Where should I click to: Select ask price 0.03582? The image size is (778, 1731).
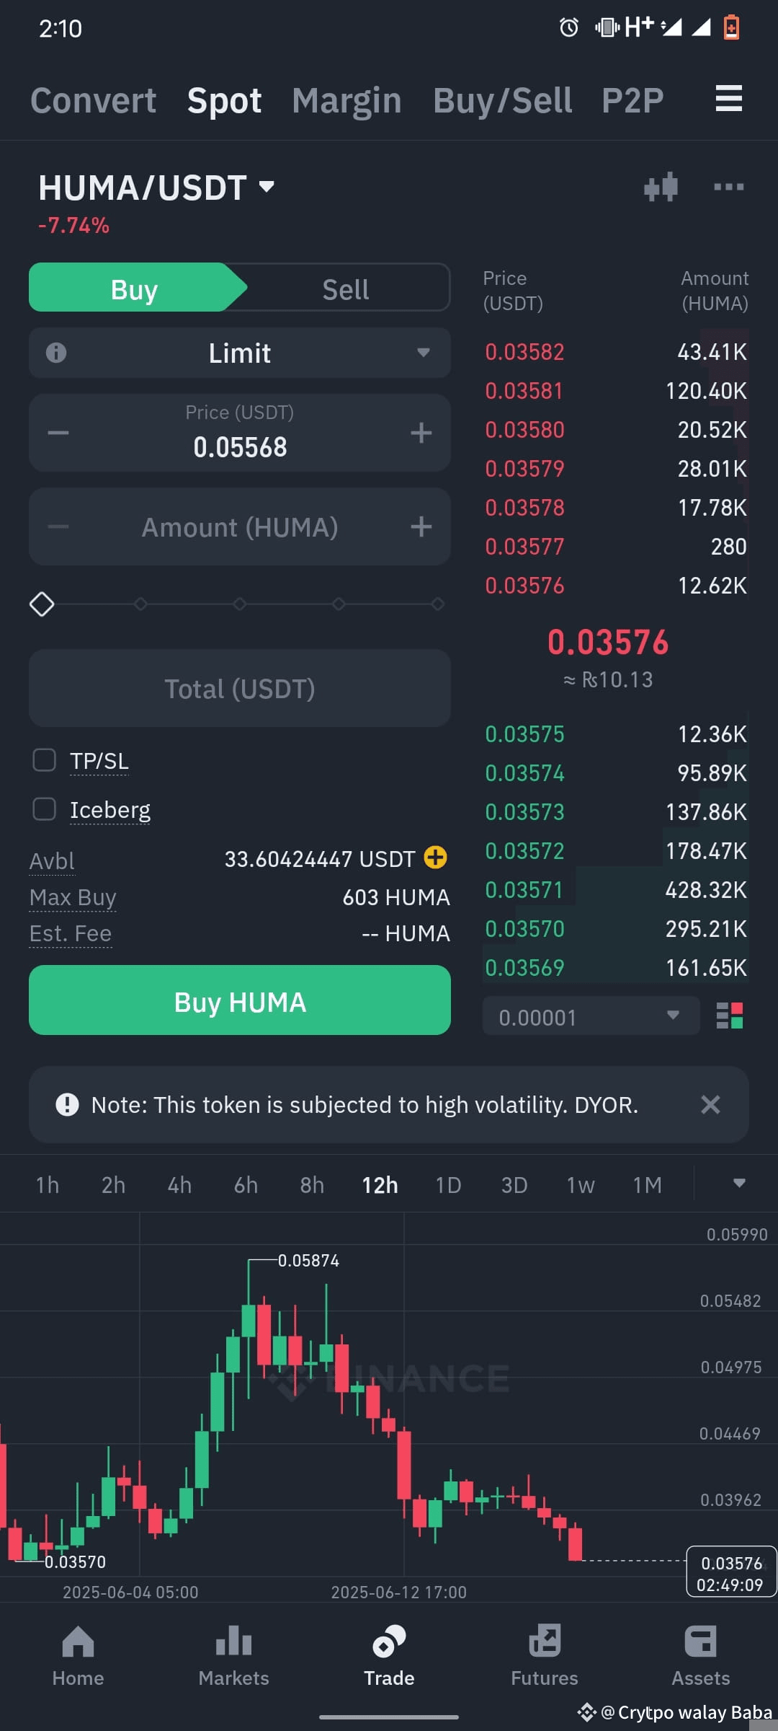[524, 351]
